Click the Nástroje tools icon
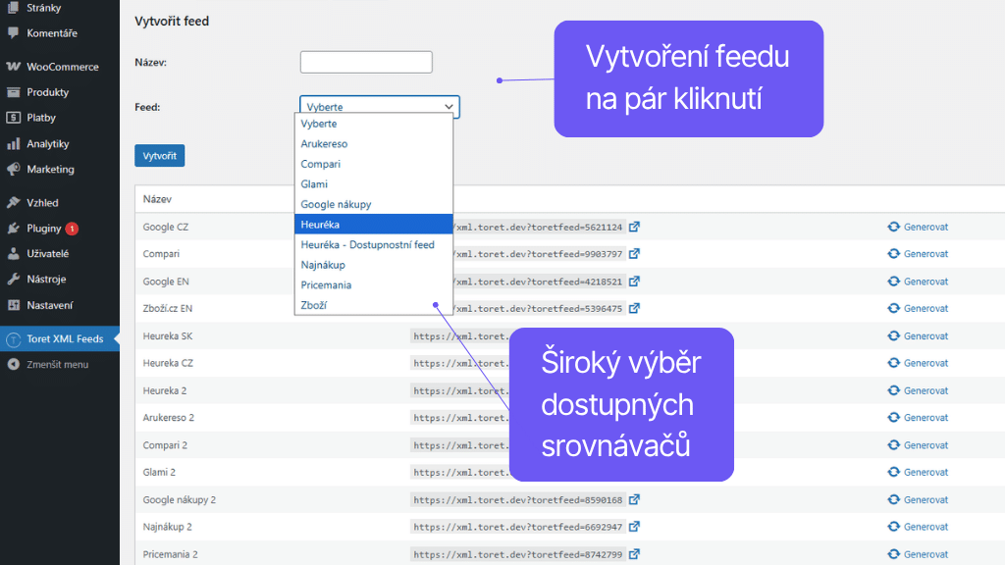The height and width of the screenshot is (565, 1005). pyautogui.click(x=14, y=278)
